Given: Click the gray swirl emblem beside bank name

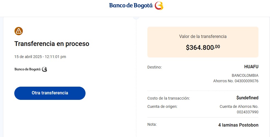Looking at the screenshot, I should (x=45, y=69).
